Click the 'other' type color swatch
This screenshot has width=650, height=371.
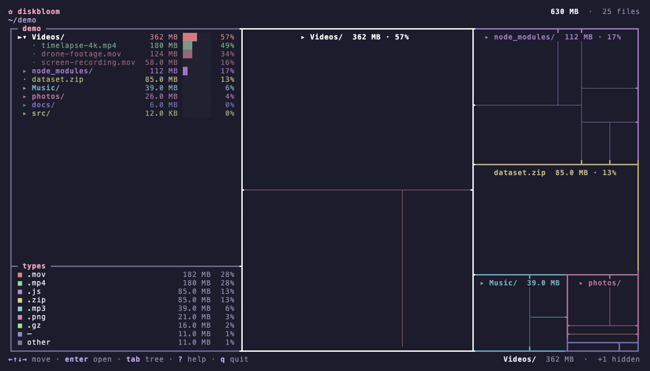(x=20, y=343)
